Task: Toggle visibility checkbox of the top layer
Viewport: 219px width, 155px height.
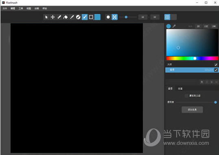Action: pos(216,64)
